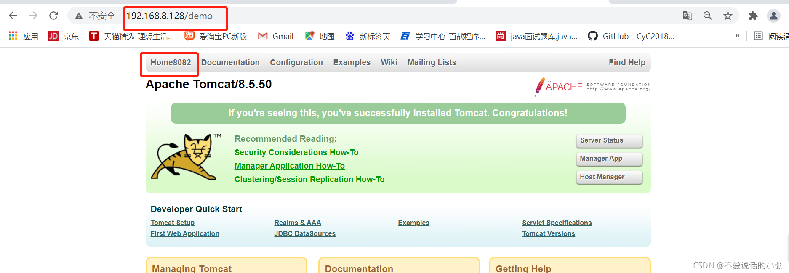
Task: Click the Documentation heading in the yellow box
Action: pos(359,268)
